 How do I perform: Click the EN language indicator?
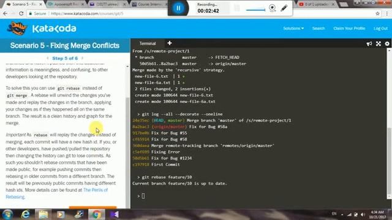pos(334,214)
